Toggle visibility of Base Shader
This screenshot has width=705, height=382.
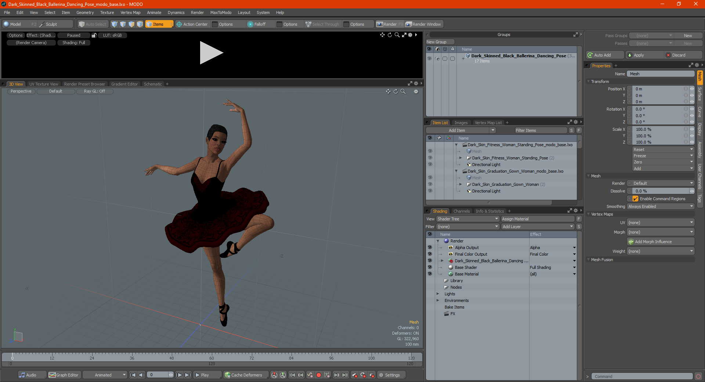pos(430,267)
